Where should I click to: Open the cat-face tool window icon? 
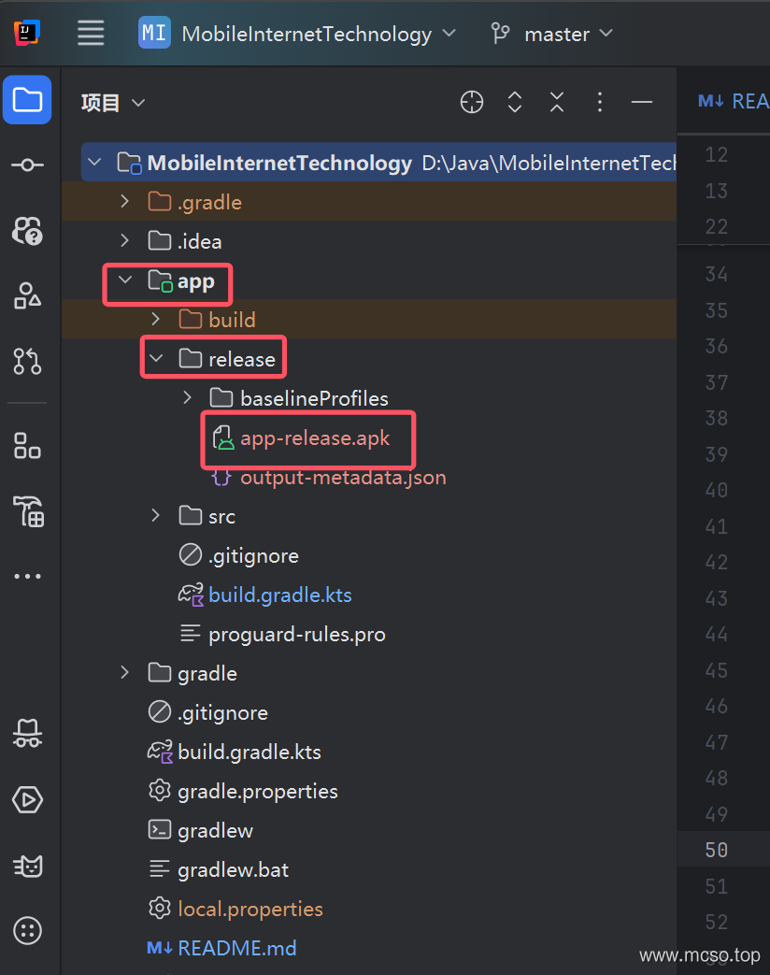27,866
